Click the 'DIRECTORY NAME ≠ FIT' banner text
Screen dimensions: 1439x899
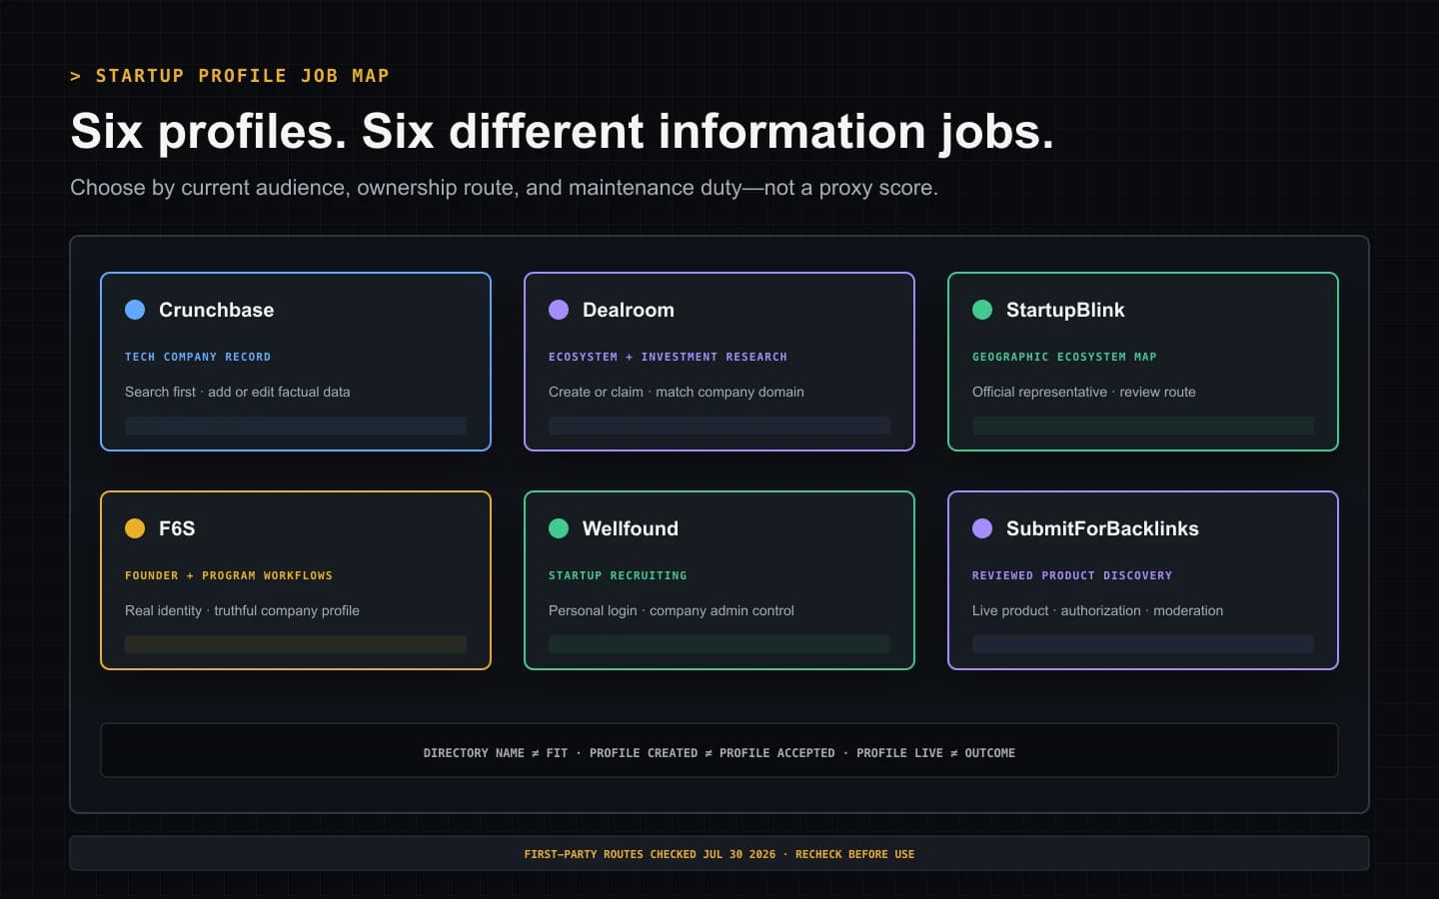coord(496,753)
